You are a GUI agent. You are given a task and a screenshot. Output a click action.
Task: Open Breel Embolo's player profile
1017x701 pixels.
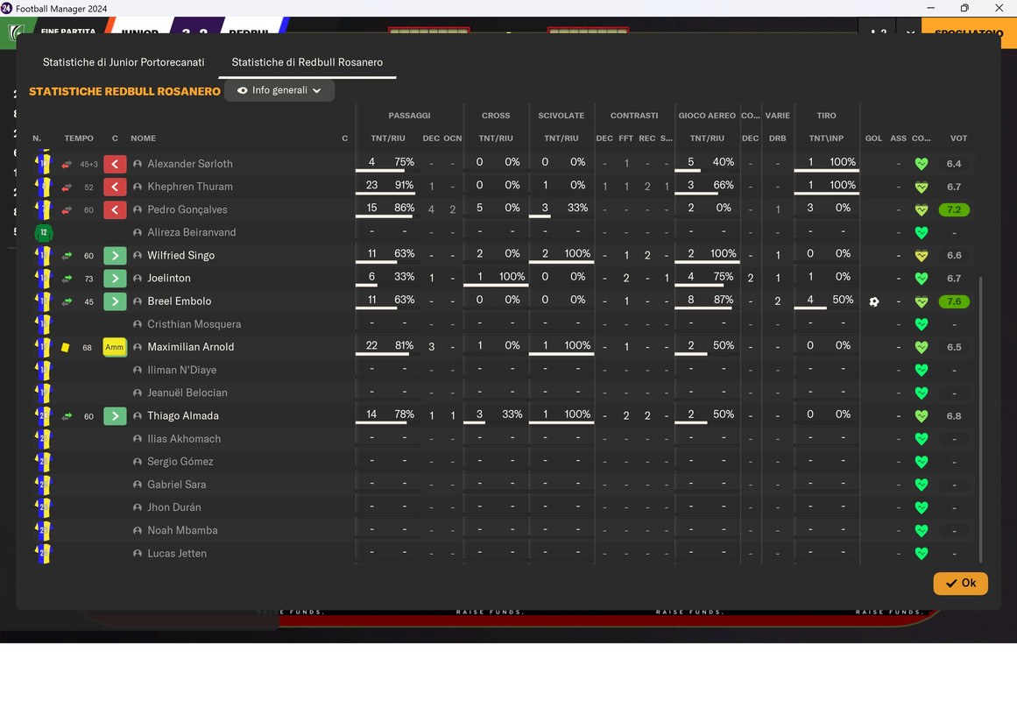(179, 301)
